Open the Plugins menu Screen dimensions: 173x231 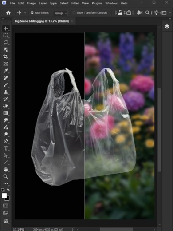97,3
